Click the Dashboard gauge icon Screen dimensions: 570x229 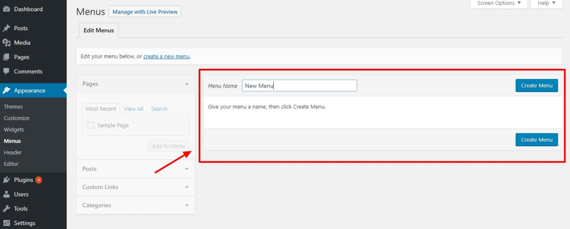(x=6, y=9)
